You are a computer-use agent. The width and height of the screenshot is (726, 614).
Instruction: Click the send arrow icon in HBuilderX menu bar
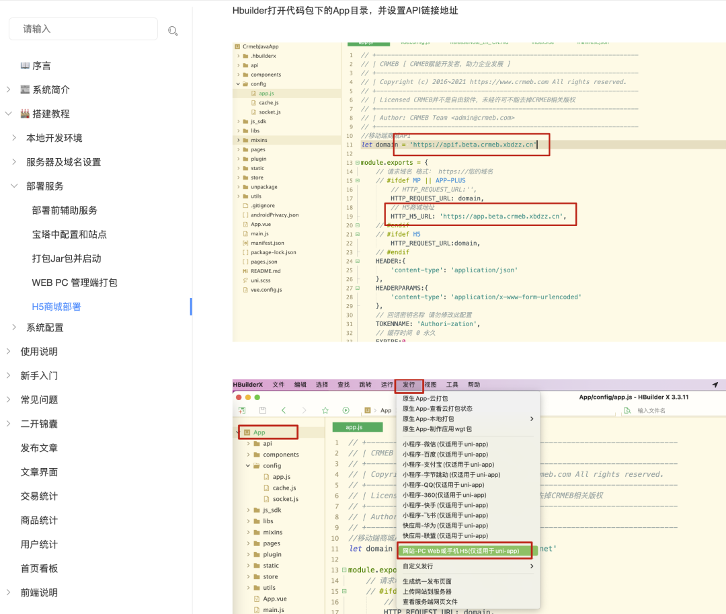click(715, 384)
